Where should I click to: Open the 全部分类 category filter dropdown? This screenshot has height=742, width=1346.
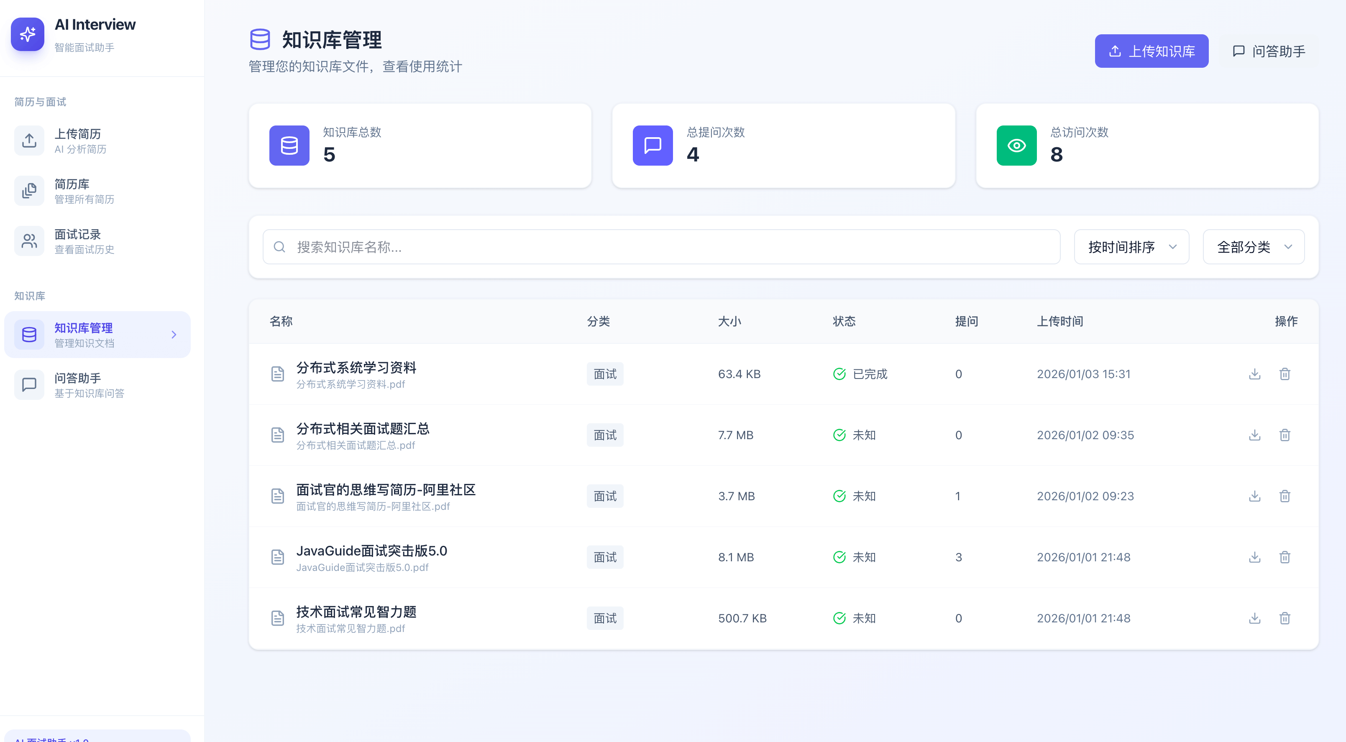point(1254,247)
